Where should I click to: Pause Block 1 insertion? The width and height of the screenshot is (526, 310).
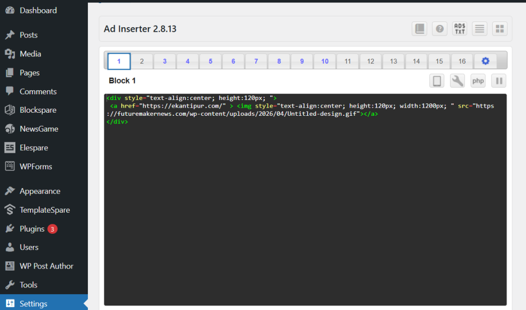pyautogui.click(x=498, y=81)
